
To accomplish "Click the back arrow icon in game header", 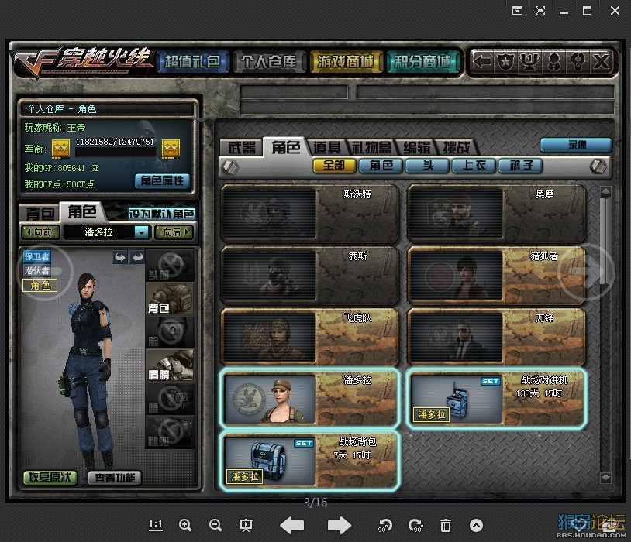I will click(x=481, y=61).
